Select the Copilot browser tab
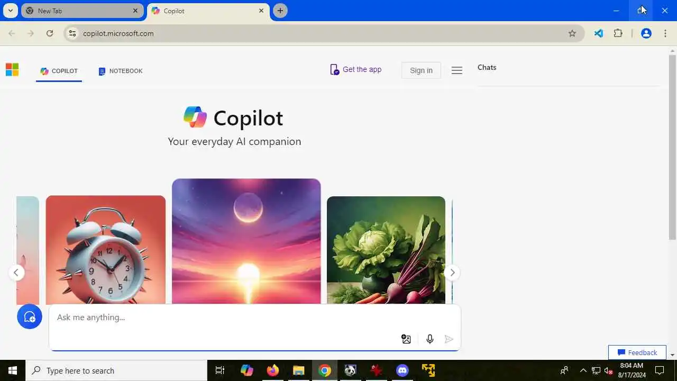This screenshot has height=381, width=677. 208,11
